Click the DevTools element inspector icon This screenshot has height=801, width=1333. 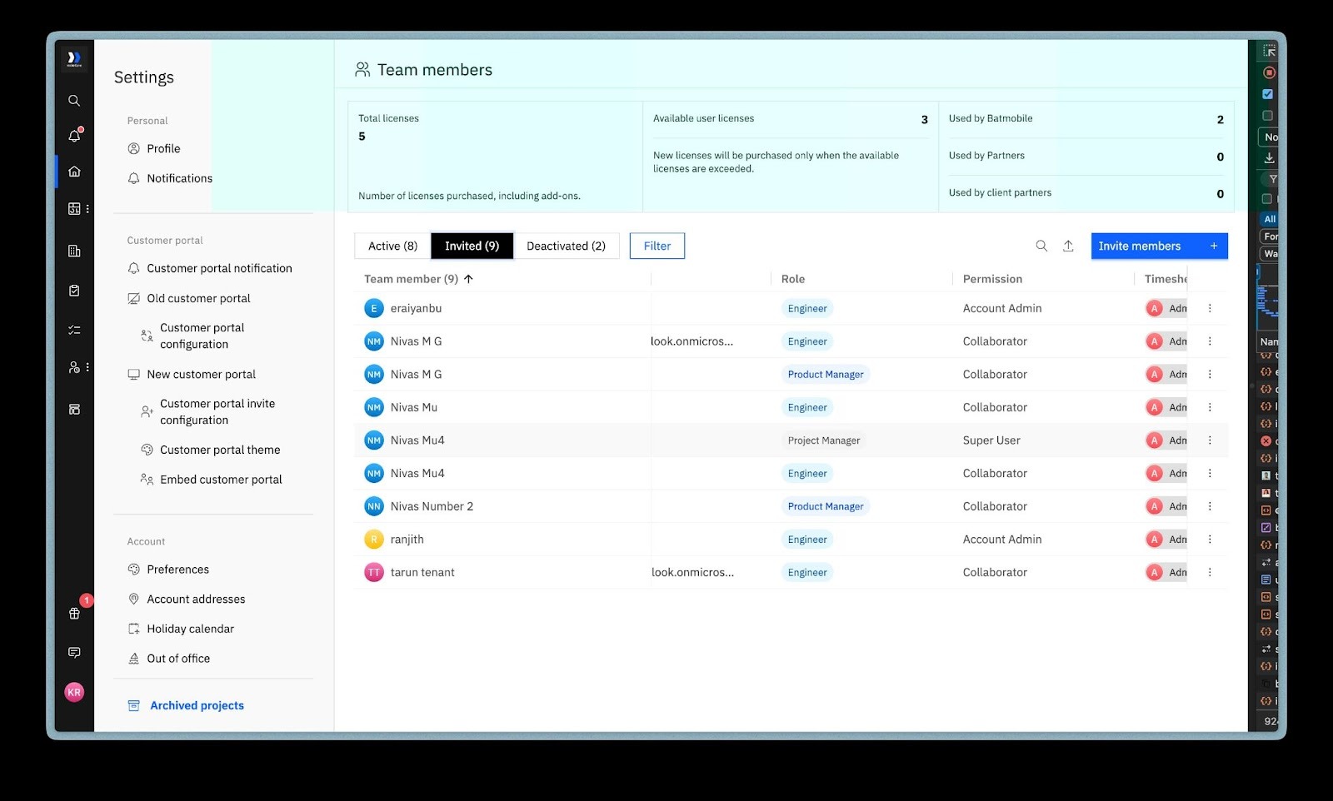pos(1269,51)
